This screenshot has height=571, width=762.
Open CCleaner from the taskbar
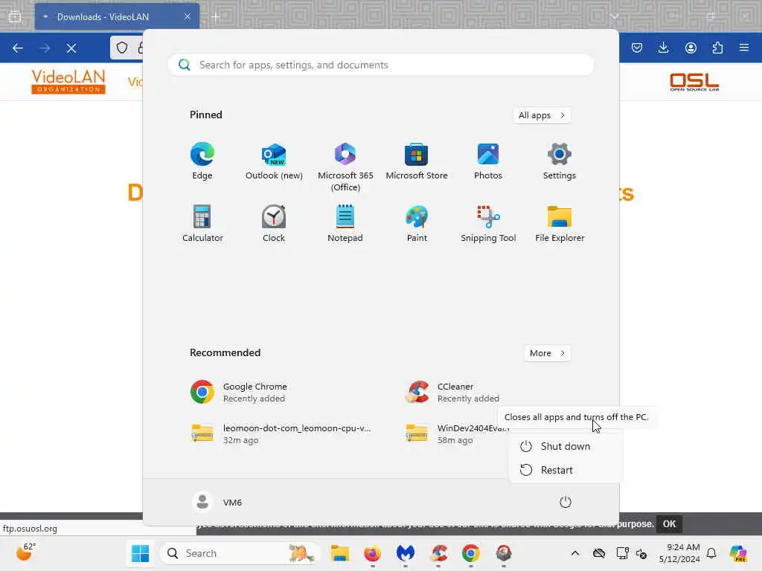click(x=438, y=553)
